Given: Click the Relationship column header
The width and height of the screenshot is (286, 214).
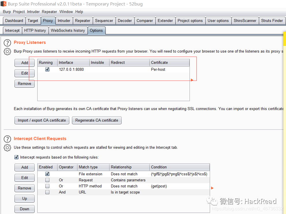Looking at the screenshot, I should pos(129,167).
